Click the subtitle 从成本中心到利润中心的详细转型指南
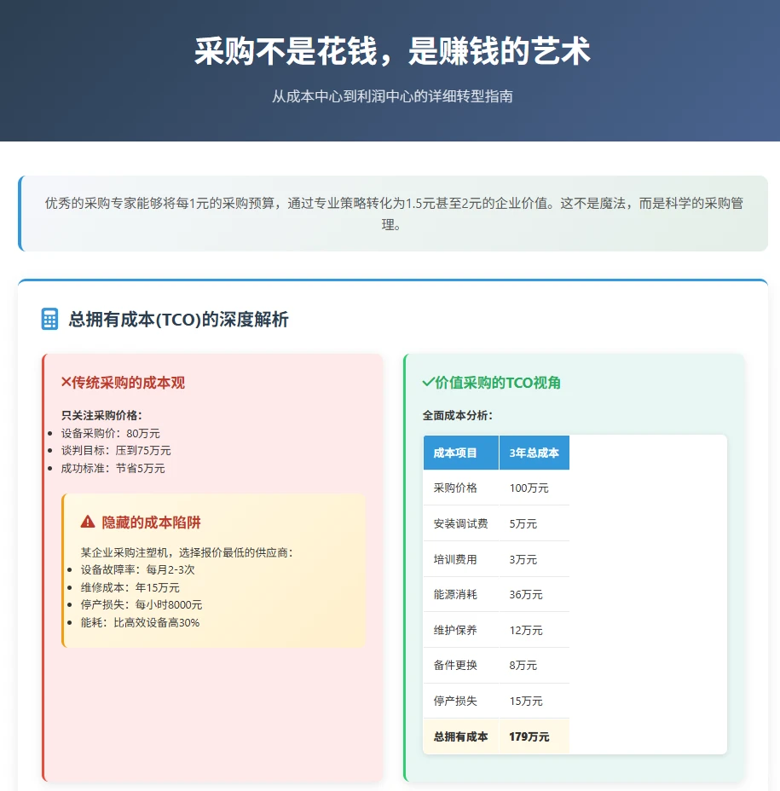The height and width of the screenshot is (791, 780). [390, 96]
